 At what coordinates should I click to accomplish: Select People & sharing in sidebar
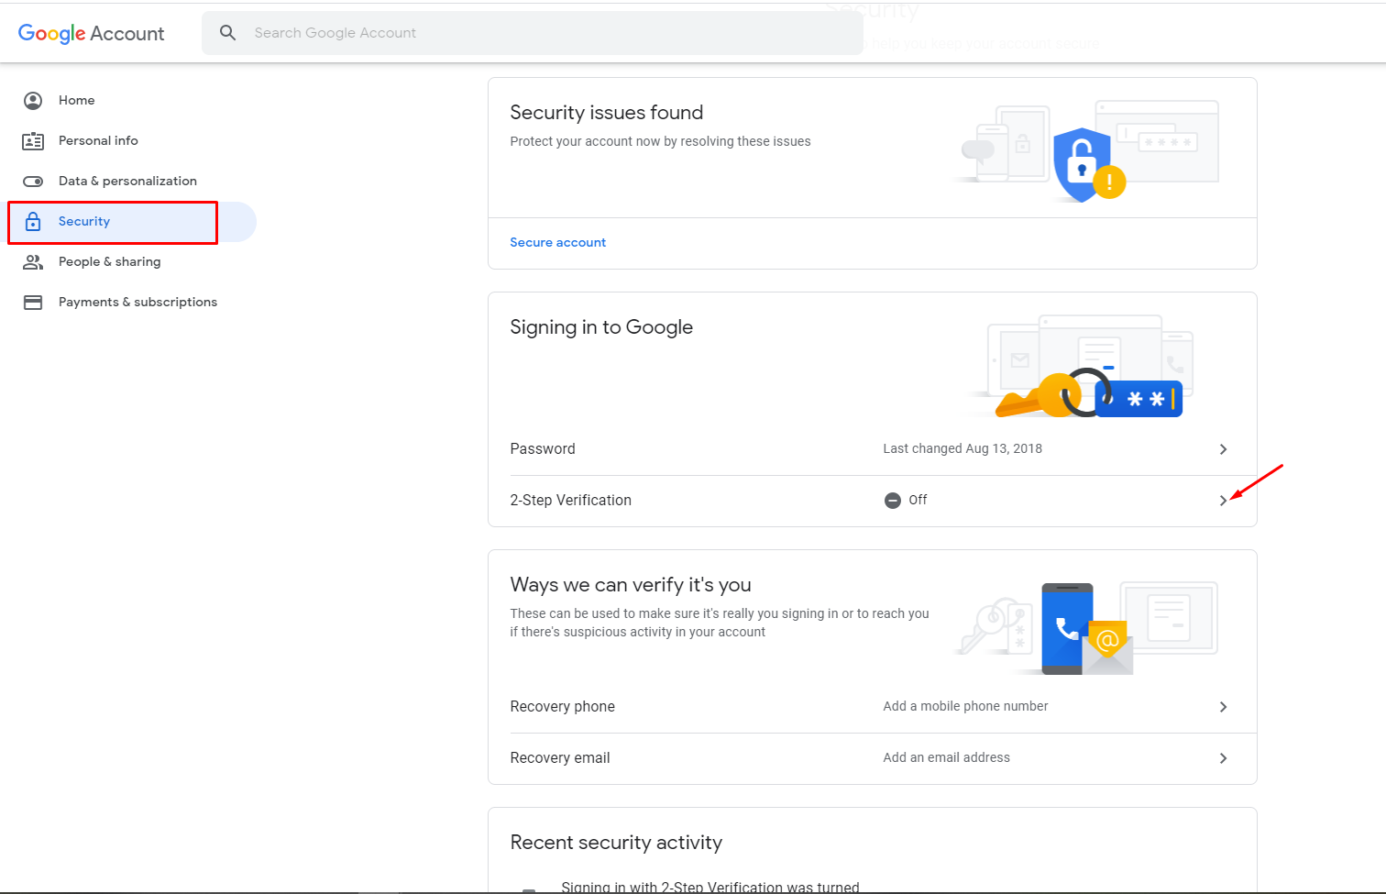pos(109,262)
